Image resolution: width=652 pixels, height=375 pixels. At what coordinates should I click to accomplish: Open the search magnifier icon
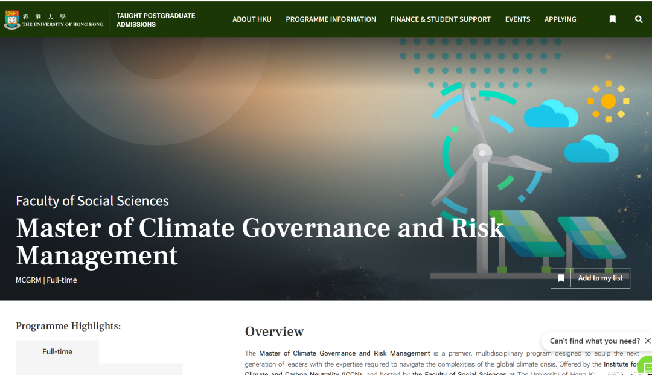639,19
